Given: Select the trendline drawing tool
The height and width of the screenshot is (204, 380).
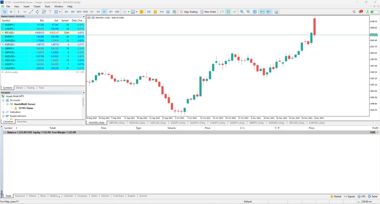Looking at the screenshot, I should [x=31, y=12].
